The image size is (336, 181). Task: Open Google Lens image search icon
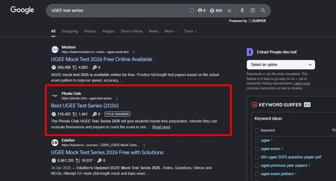pyautogui.click(x=253, y=10)
